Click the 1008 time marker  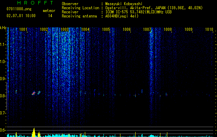(168, 29)
